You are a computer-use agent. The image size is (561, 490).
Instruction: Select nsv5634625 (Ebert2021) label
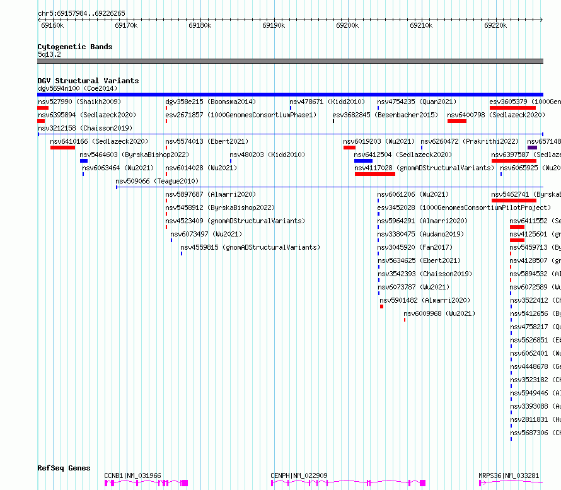coord(419,260)
